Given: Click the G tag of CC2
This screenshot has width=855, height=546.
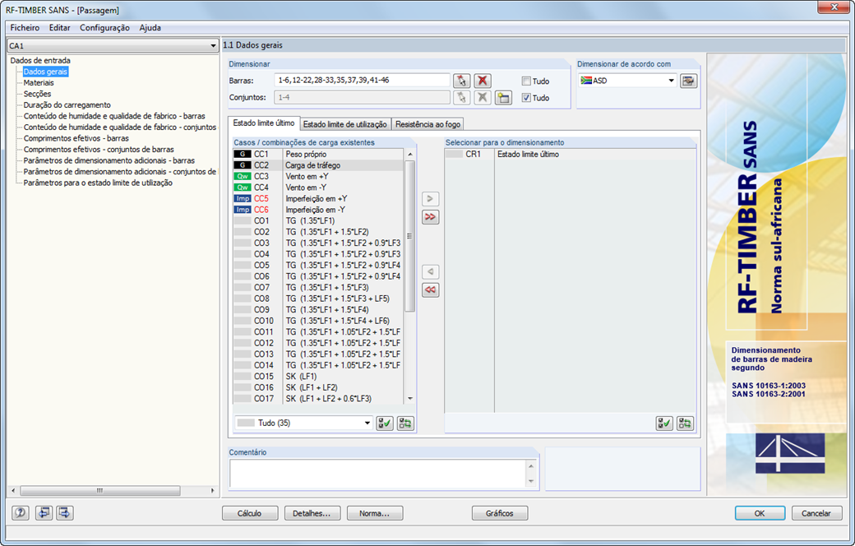Looking at the screenshot, I should tap(242, 165).
